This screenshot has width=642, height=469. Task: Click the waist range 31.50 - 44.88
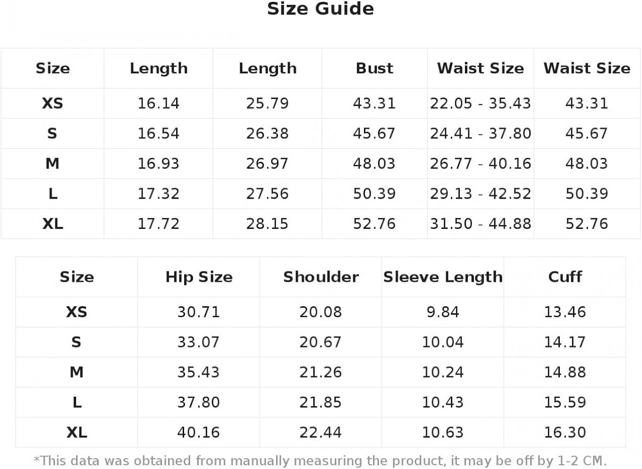(x=481, y=224)
